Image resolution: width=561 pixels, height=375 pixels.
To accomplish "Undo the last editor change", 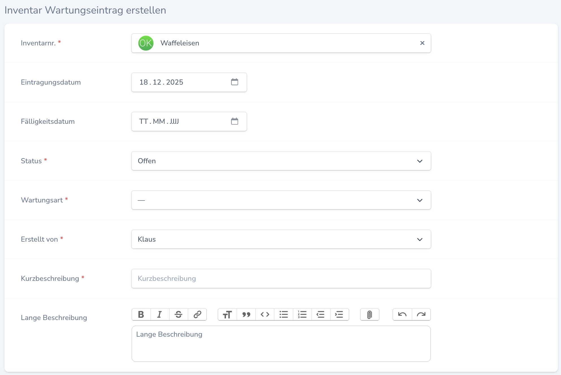I will click(x=402, y=314).
